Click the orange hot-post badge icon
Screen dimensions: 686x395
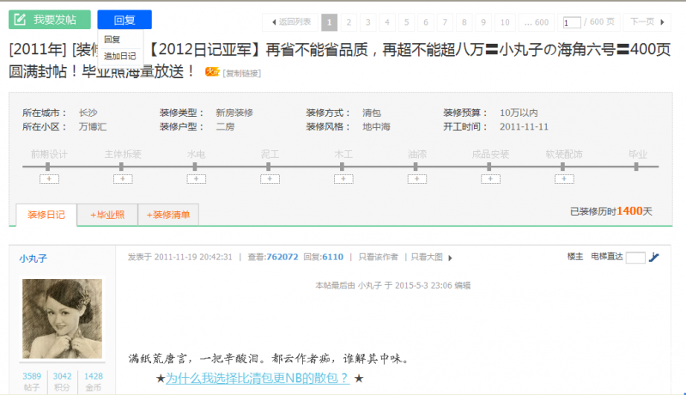tap(212, 72)
